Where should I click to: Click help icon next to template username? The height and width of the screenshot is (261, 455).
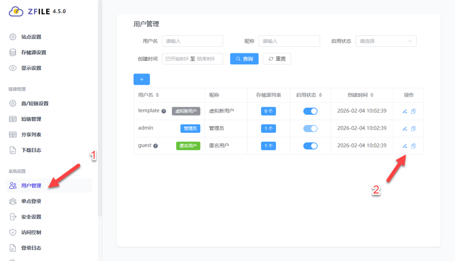click(x=164, y=111)
